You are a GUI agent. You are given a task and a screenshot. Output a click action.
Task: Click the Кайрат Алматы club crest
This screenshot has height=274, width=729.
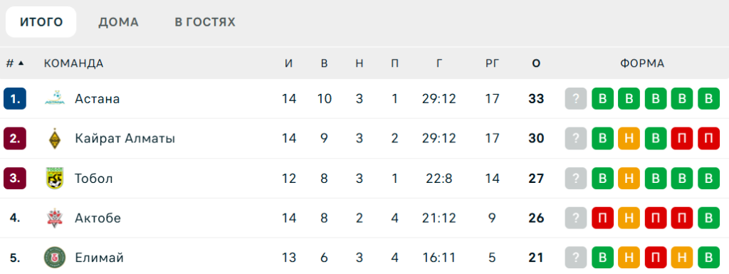55,138
